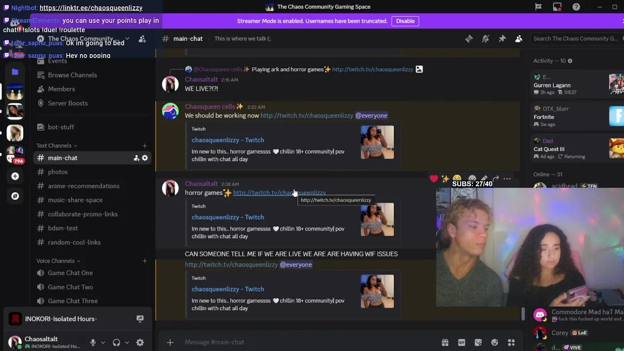
Task: Open Browse Channels
Action: click(72, 75)
